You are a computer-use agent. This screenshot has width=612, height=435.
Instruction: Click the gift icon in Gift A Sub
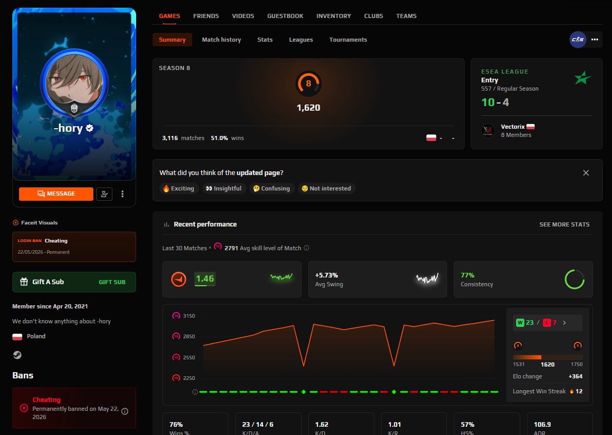[24, 282]
